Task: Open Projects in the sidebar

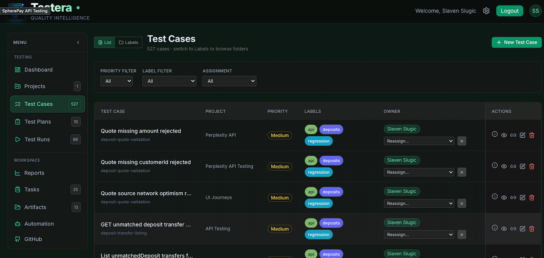Action: click(47, 86)
